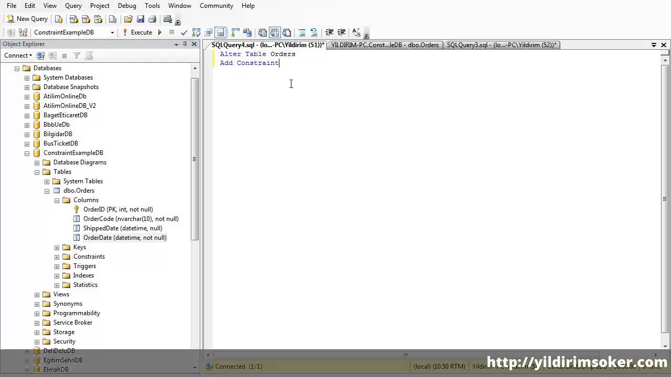This screenshot has height=377, width=671.
Task: Close the active SQLQuery4.sql document
Action: [x=664, y=45]
